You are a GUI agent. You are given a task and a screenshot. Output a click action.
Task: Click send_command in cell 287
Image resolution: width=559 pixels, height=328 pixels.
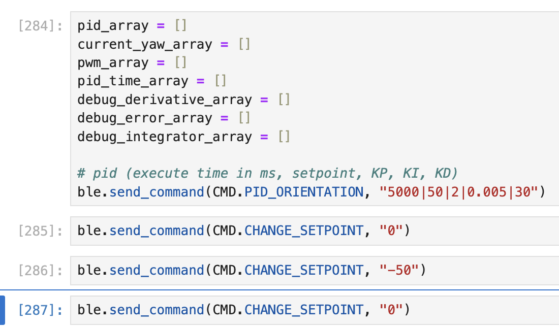tap(157, 310)
